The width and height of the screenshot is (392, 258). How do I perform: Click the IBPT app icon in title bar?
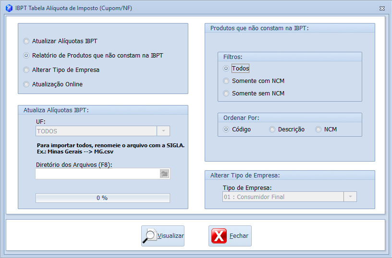click(8, 8)
